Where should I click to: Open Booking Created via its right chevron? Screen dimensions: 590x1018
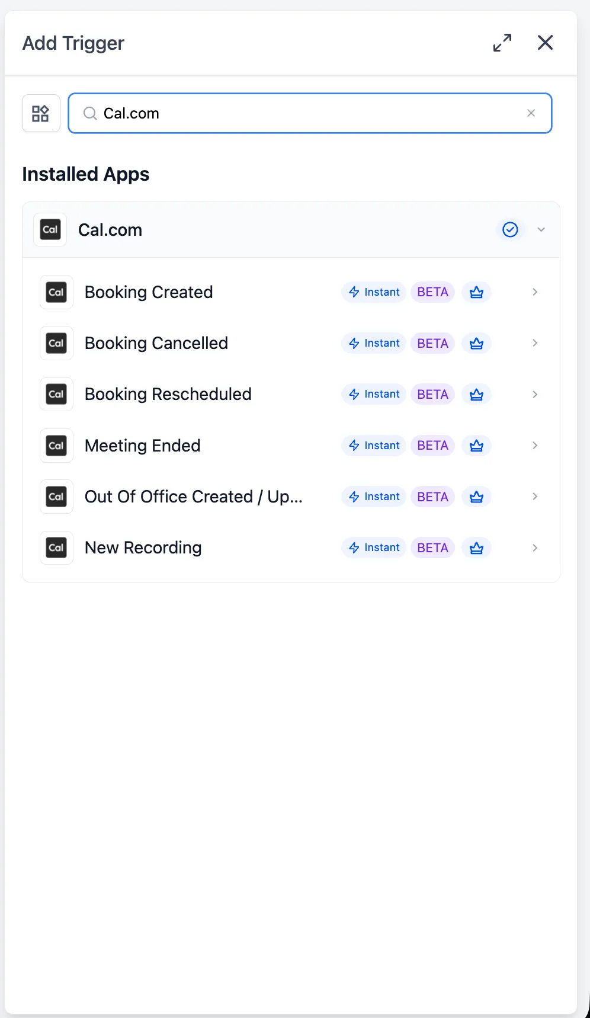535,292
